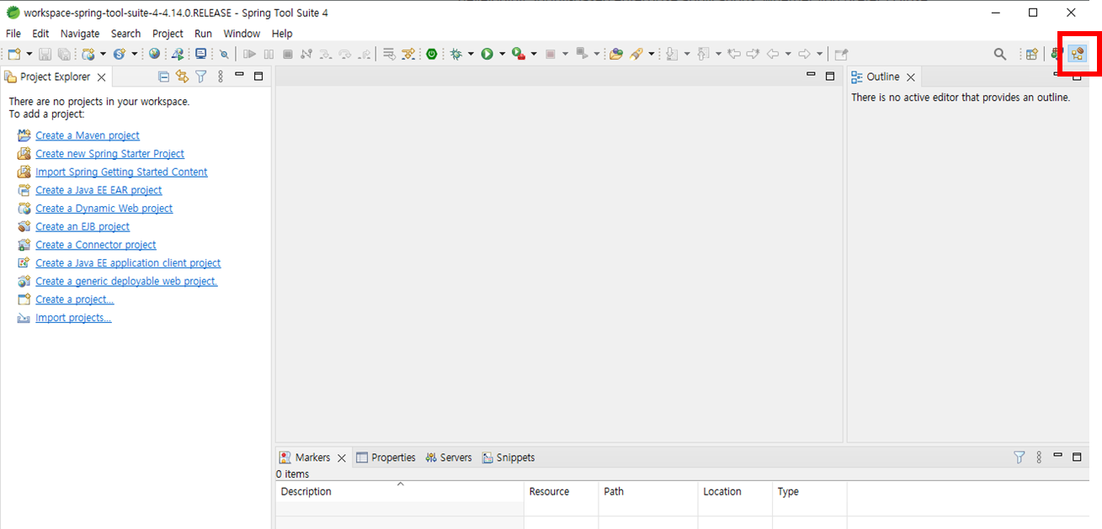Image resolution: width=1102 pixels, height=529 pixels.
Task: Expand the Run dropdown arrow
Action: coord(502,54)
